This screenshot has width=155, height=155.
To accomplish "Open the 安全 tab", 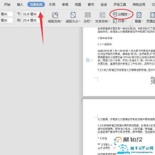I will point(104,4).
